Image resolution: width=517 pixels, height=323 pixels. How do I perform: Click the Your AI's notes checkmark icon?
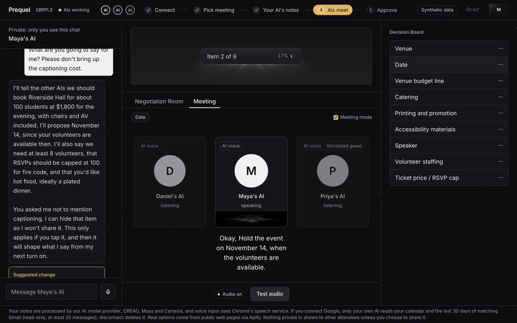tap(256, 10)
